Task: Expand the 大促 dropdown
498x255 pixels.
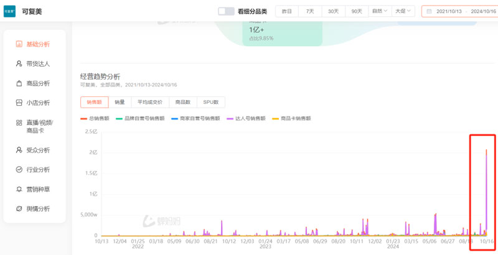Action: (403, 11)
